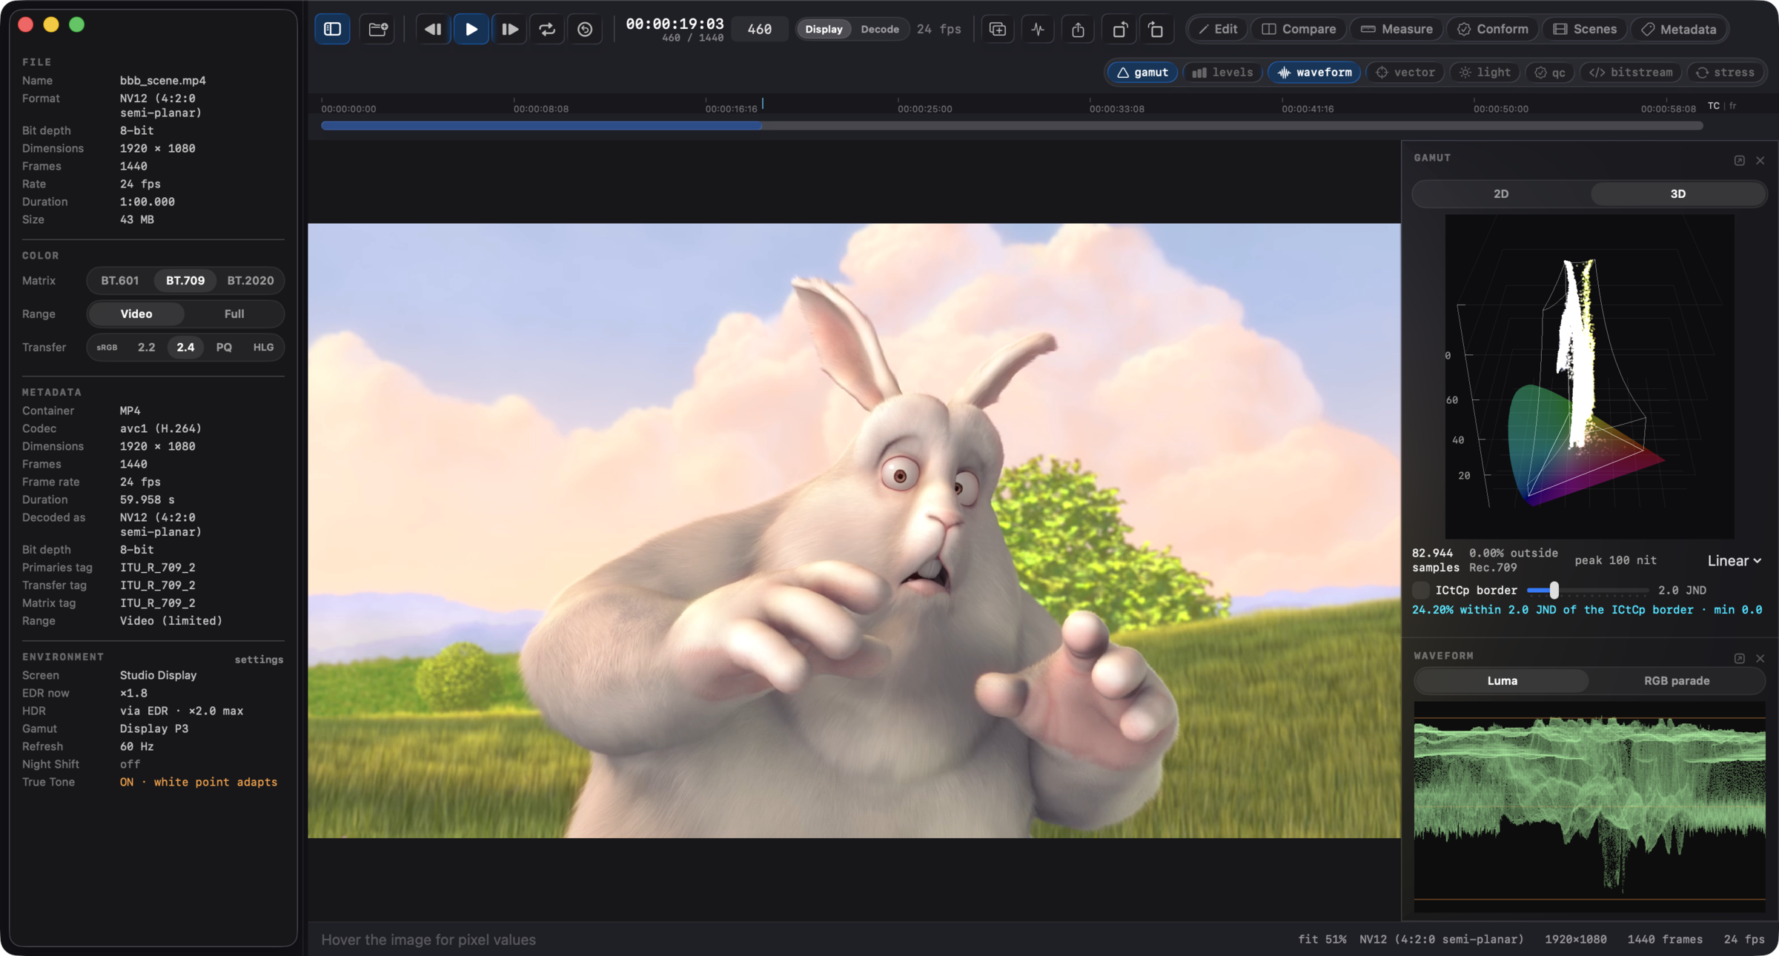Pop out the Gamut panel

1739,160
